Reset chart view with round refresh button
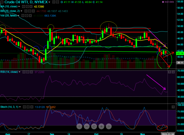This screenshot has height=135, width=184. pyautogui.click(x=94, y=126)
